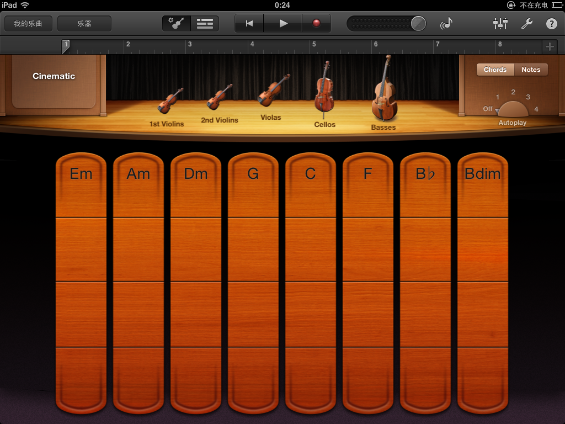
Task: Open the loop browser note icon
Action: [446, 24]
